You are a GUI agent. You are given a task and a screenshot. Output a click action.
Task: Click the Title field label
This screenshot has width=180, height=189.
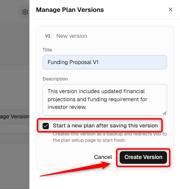[x=47, y=50]
